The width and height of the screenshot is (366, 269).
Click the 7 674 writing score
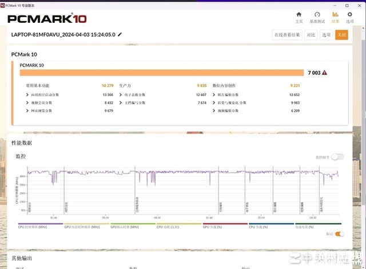point(202,103)
